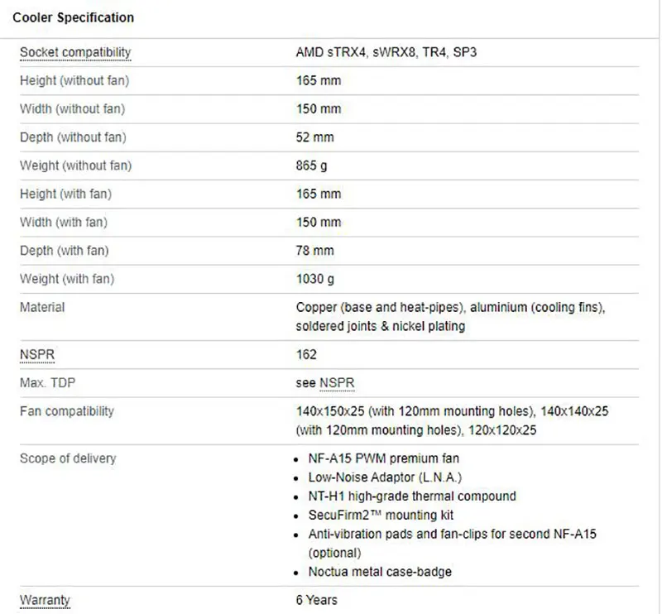Select the Depth (with fan) label
The height and width of the screenshot is (614, 662).
click(x=65, y=251)
